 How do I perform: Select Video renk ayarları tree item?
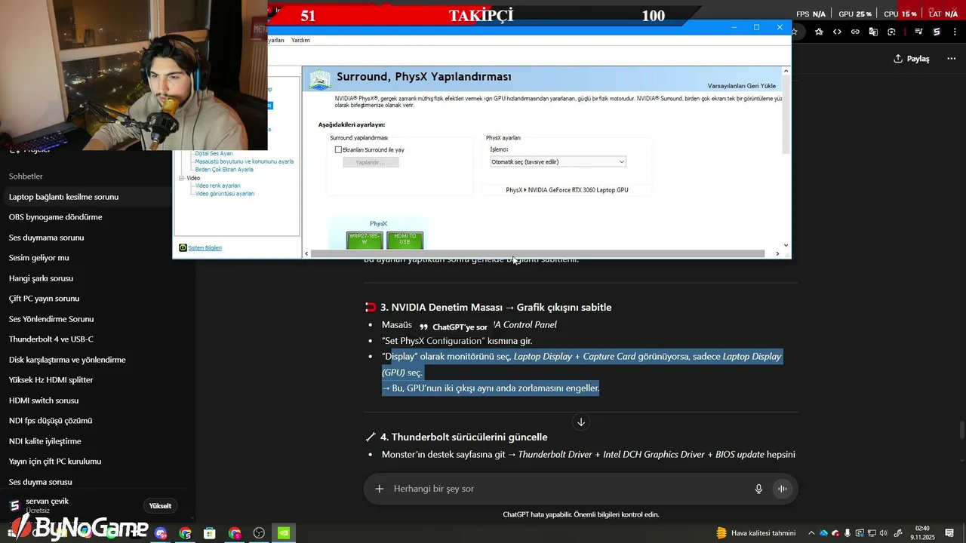[217, 186]
